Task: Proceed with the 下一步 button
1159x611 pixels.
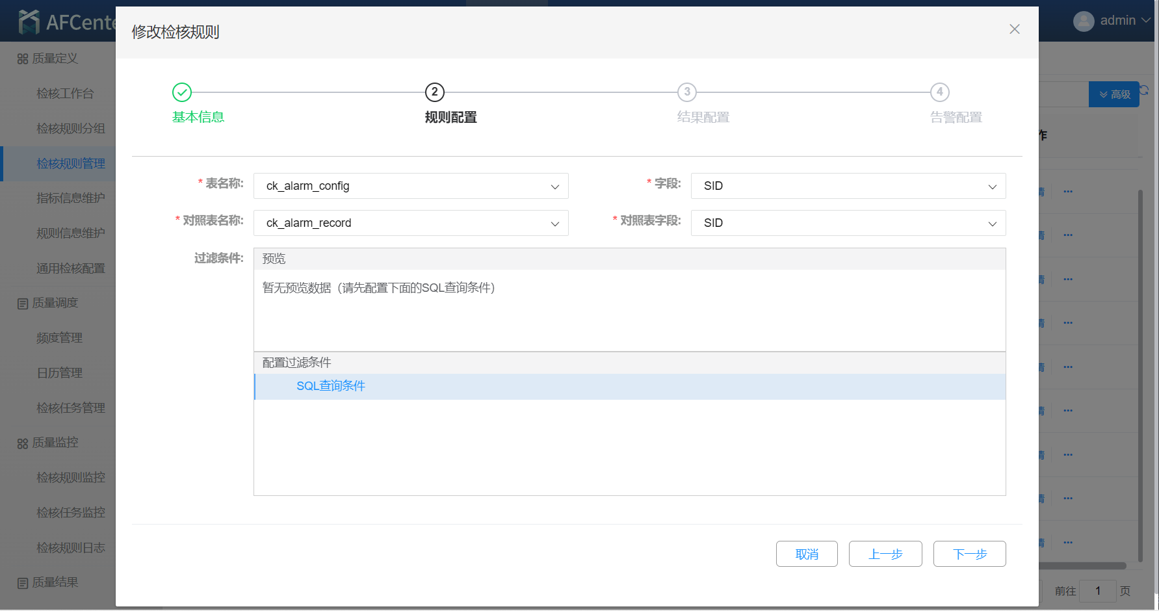Action: pos(969,554)
